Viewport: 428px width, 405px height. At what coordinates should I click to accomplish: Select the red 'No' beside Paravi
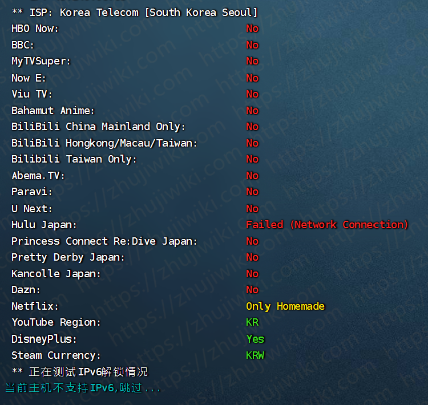click(252, 192)
